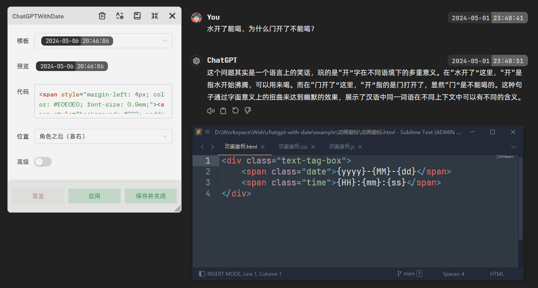Image resolution: width=538 pixels, height=288 pixels.
Task: Close the 动画徽标.html tab
Action: (x=263, y=147)
